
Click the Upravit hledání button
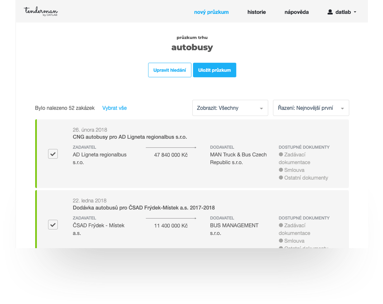pyautogui.click(x=170, y=70)
